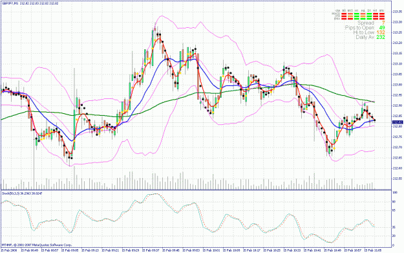
Task: Click the EMA signal cell under H4
Action: 363,19
